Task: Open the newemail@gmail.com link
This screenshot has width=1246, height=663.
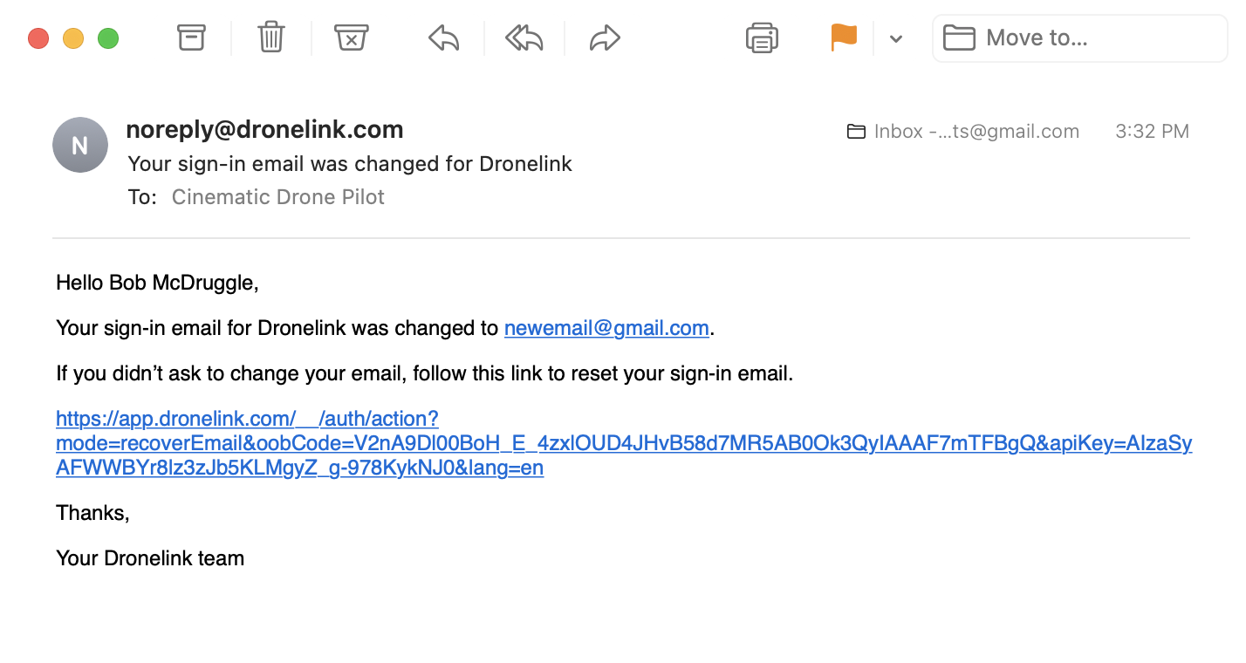Action: click(x=606, y=328)
